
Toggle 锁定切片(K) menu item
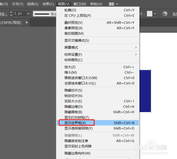98,96
